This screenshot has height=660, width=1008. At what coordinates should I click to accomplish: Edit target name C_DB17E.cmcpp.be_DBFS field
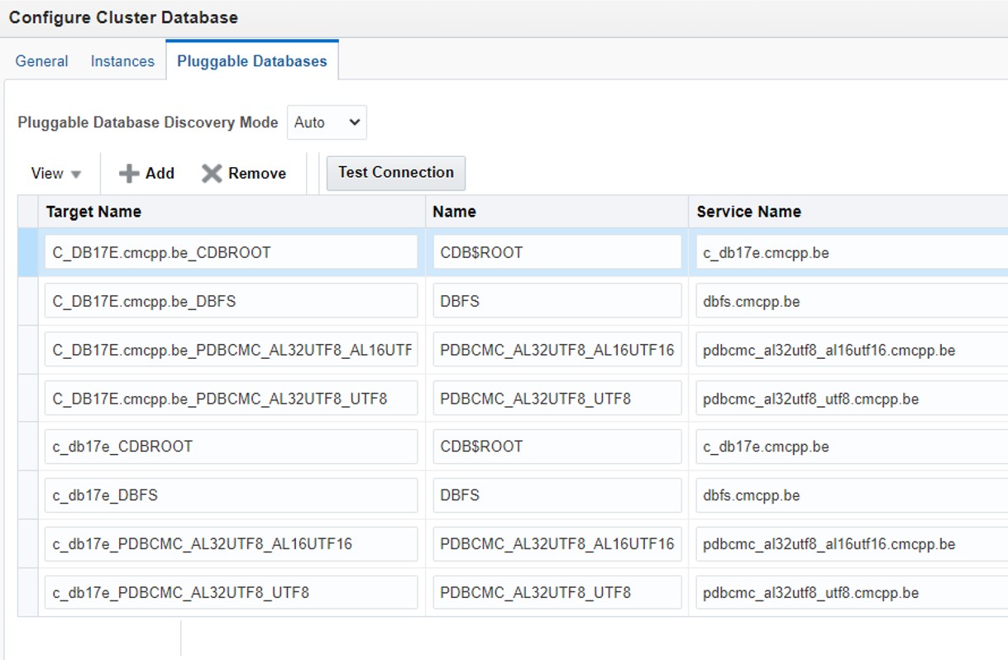click(x=231, y=301)
